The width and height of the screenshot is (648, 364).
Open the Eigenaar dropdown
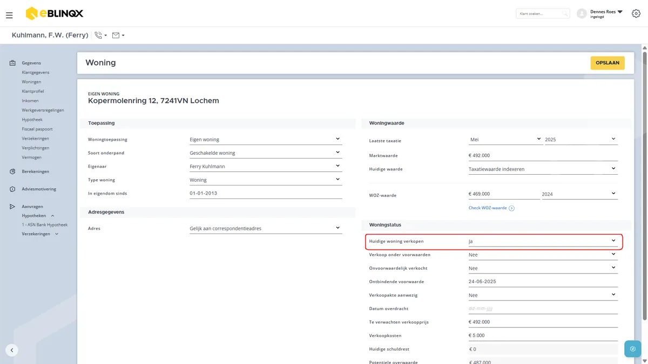(x=266, y=166)
